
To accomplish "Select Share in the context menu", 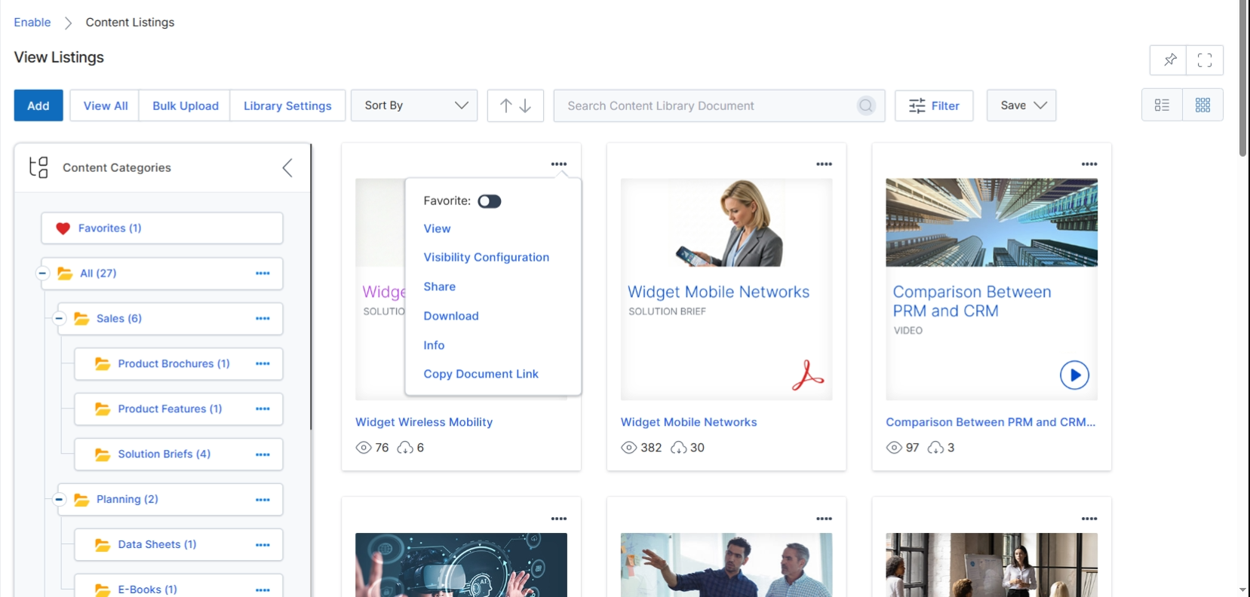I will [x=440, y=287].
